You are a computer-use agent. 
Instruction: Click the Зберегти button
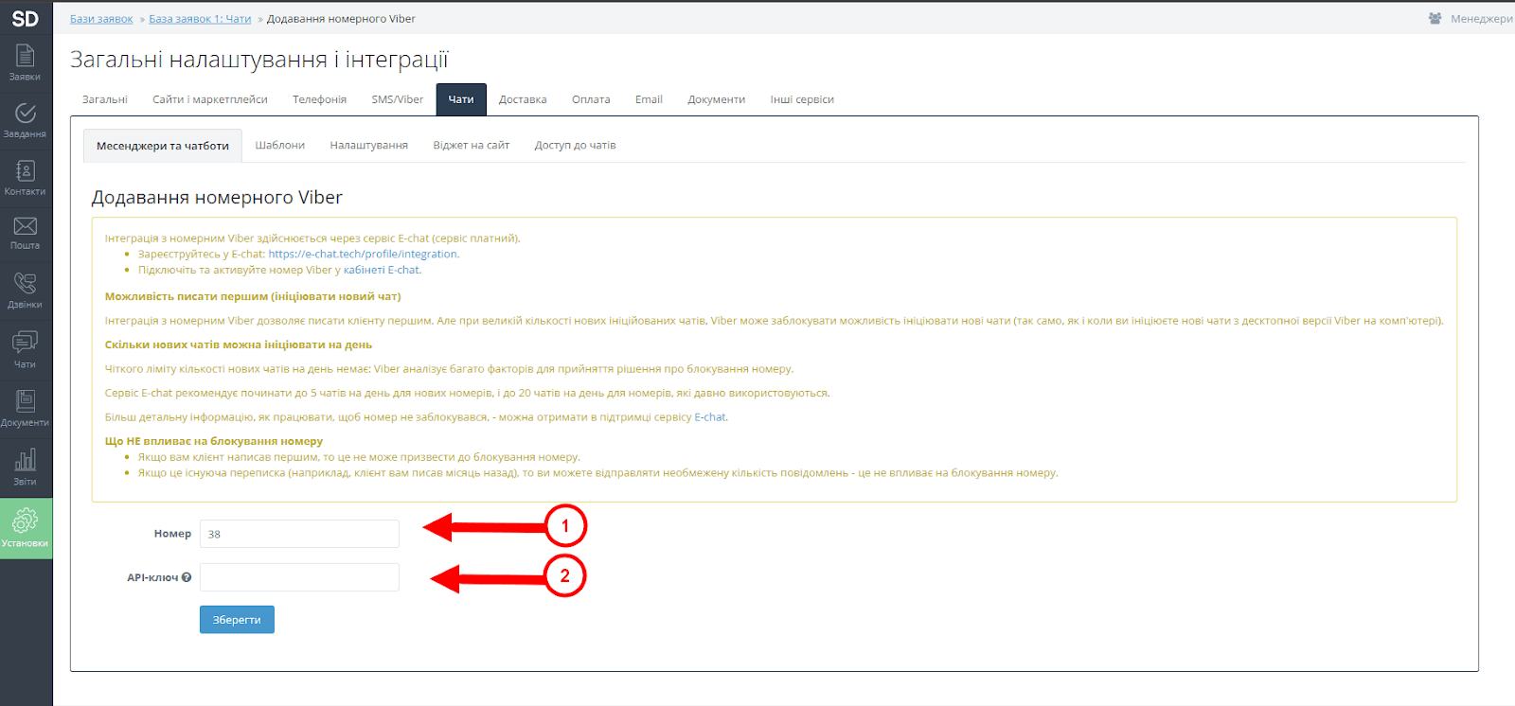237,620
